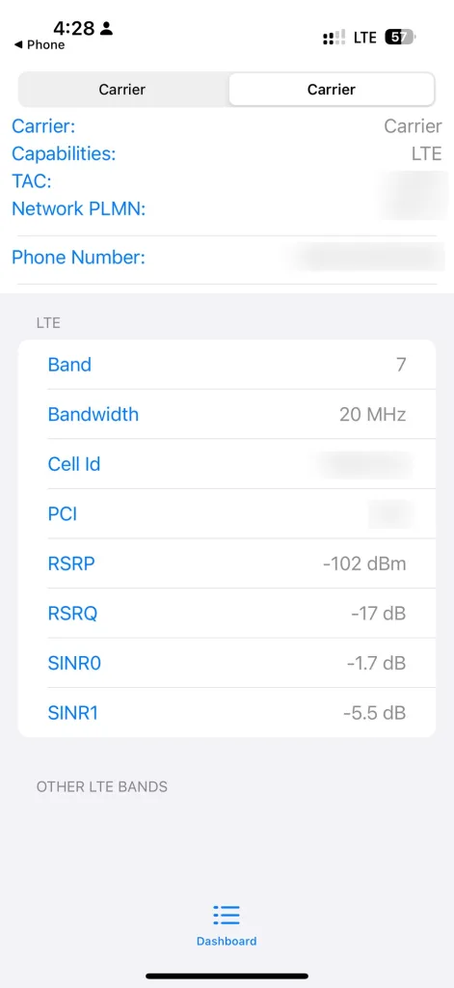Select the SINR1 row

pos(227,713)
